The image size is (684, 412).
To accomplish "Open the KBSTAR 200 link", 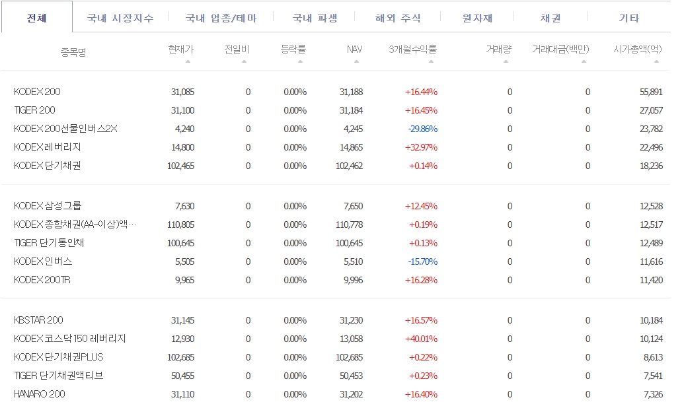I will pos(38,320).
